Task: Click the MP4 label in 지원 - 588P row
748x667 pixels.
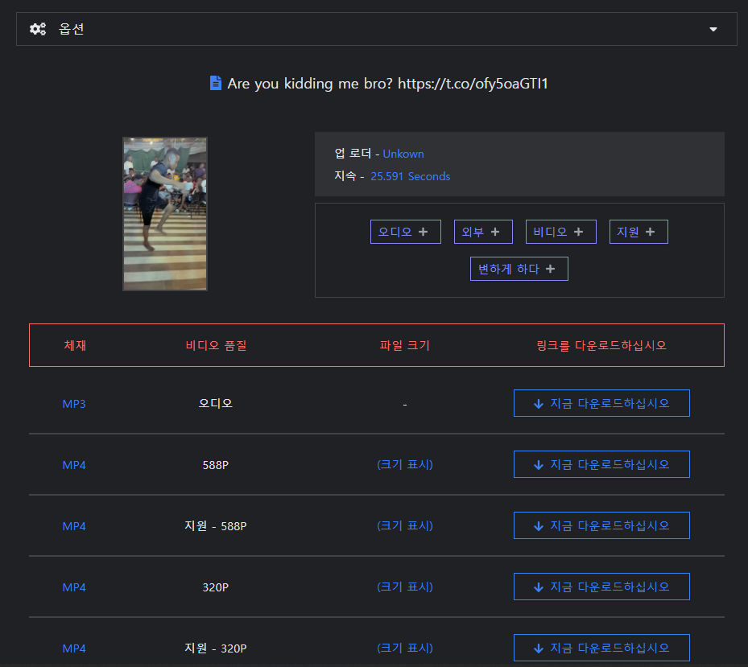Action: [x=74, y=526]
